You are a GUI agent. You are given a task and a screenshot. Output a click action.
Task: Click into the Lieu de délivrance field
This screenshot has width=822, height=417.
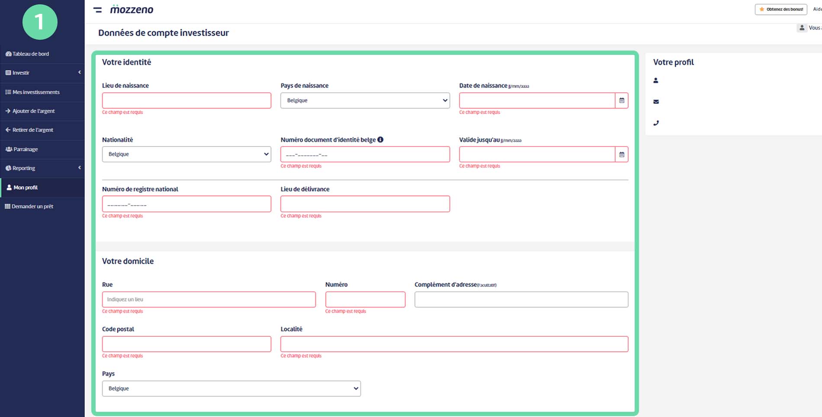365,204
